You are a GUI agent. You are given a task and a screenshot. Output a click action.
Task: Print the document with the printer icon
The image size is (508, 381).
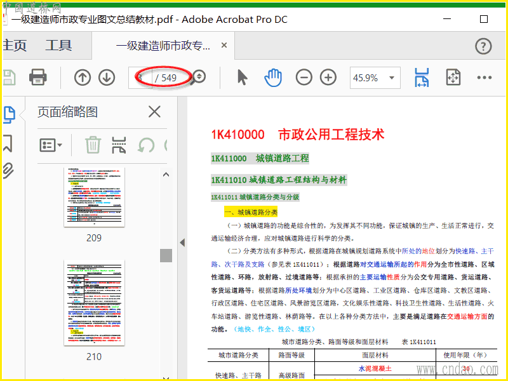click(38, 77)
